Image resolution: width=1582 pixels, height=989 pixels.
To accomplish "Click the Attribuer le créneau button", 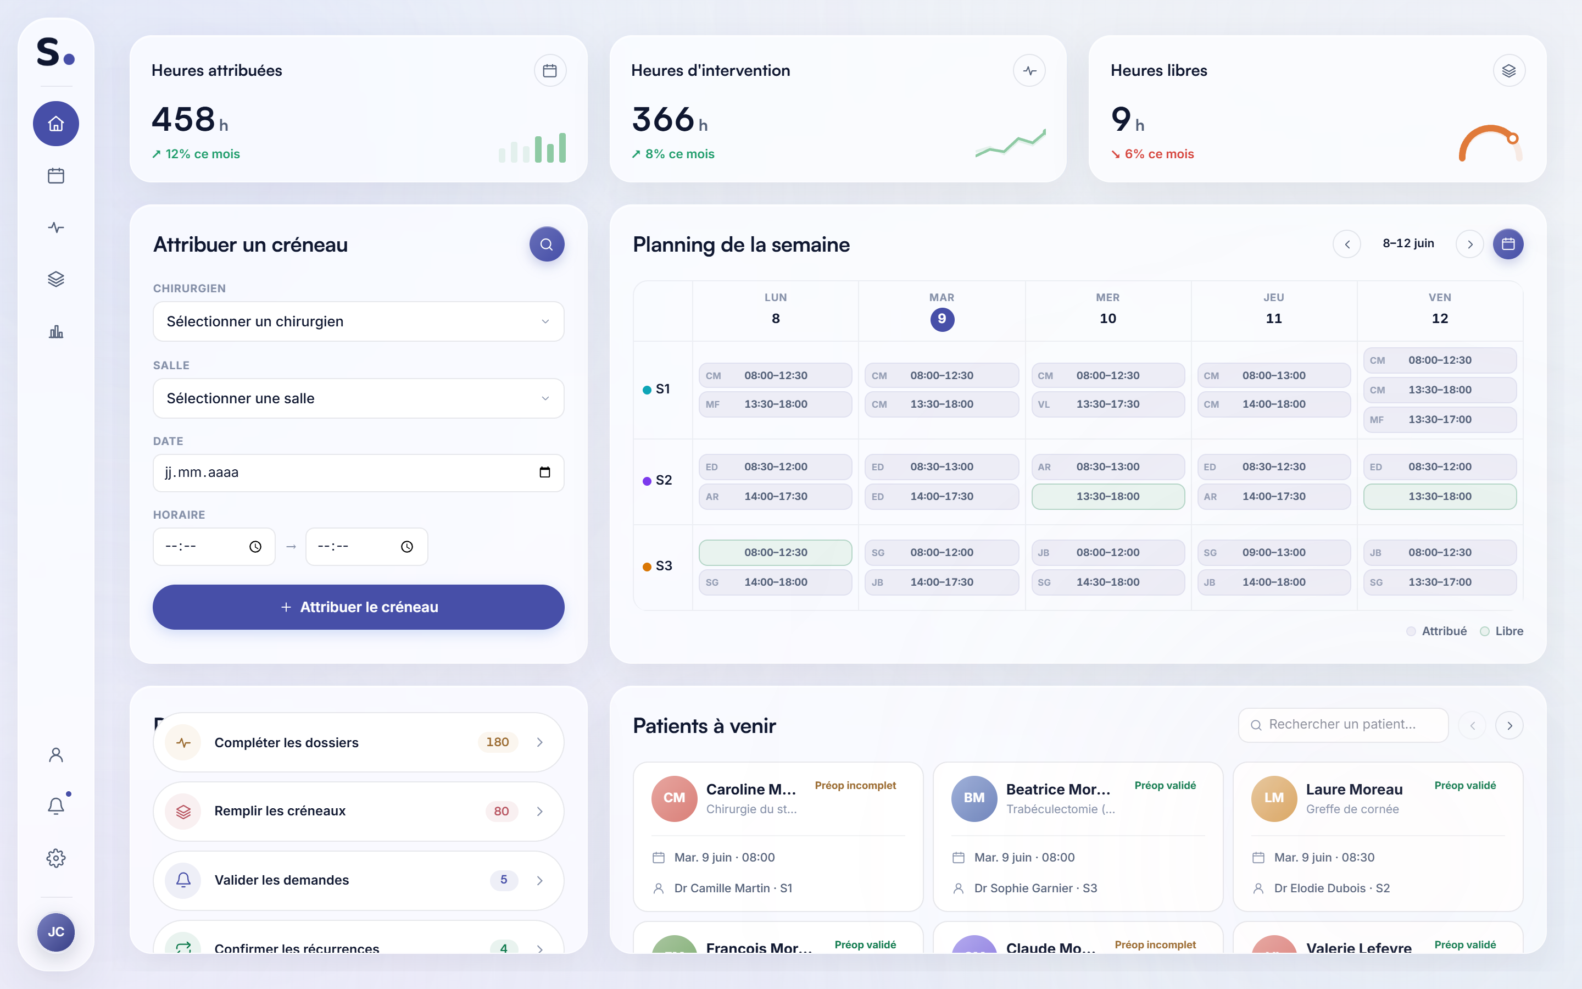I will (358, 607).
